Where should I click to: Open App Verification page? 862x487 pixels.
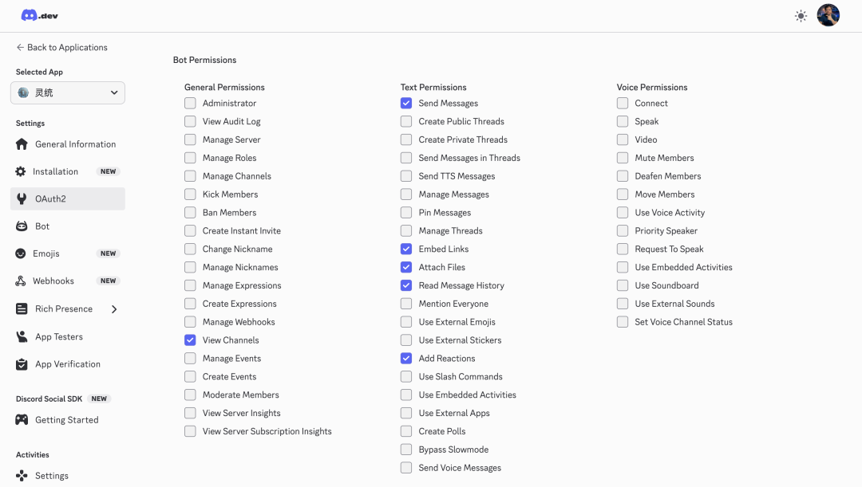point(68,364)
